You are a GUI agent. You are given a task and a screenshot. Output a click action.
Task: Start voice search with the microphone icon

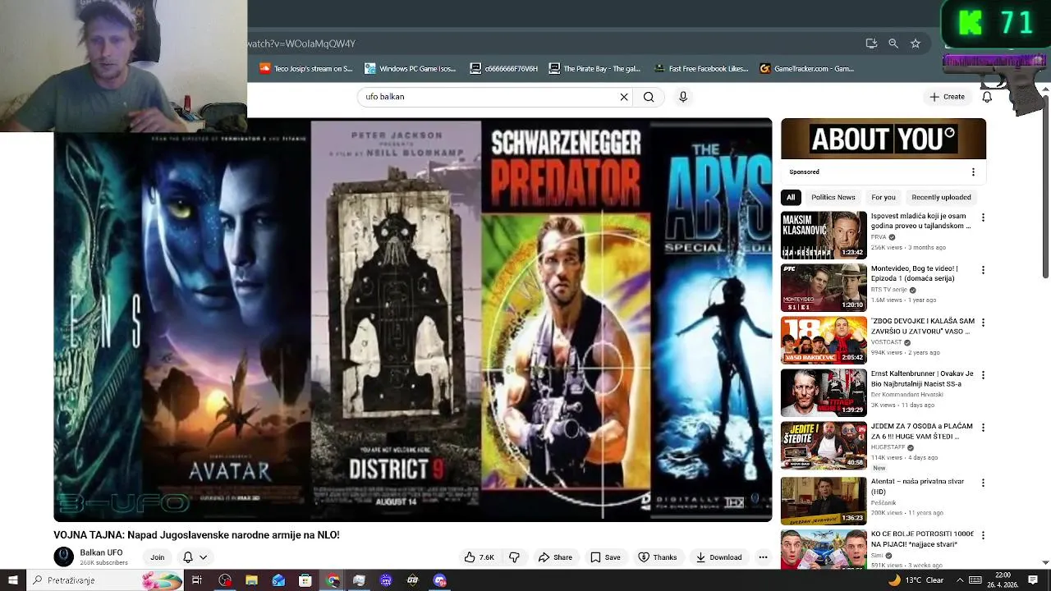pyautogui.click(x=682, y=97)
